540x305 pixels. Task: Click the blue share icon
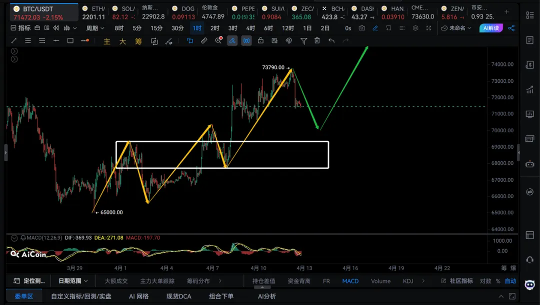[x=511, y=28]
